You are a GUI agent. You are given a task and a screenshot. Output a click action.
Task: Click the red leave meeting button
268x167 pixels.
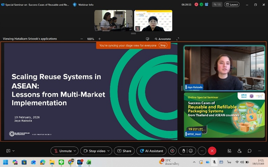pyautogui.click(x=212, y=151)
